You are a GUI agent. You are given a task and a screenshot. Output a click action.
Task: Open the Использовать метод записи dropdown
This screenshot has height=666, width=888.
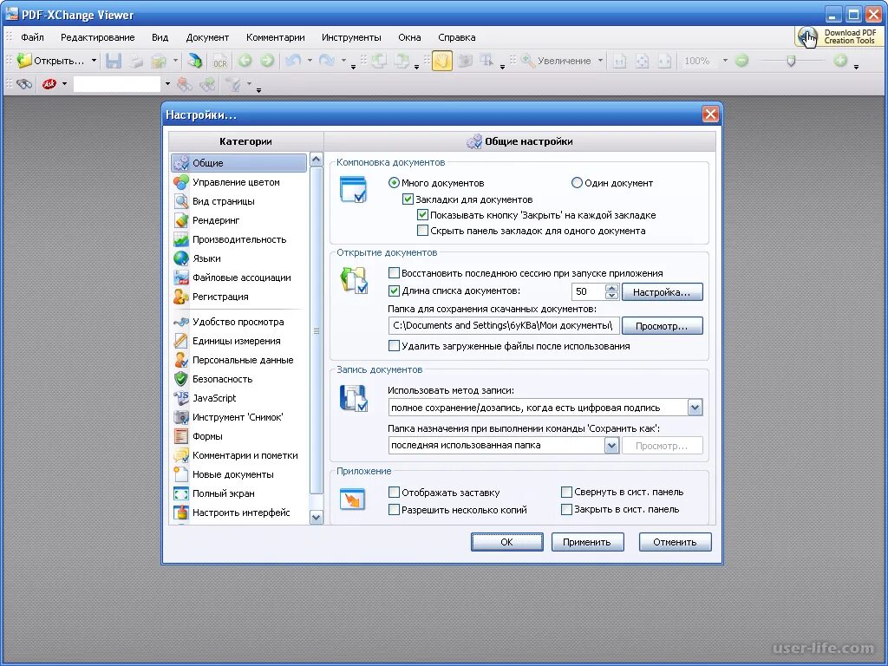pos(695,408)
